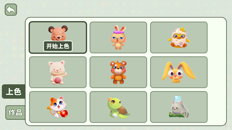The image size is (232, 130).
Task: Pick the gray hamster with ice cube
Action: [179, 107]
